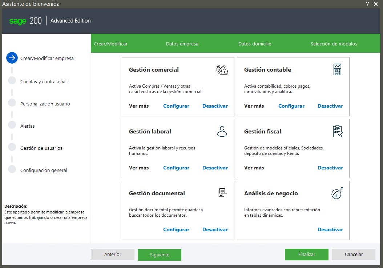Select the Alertas step circle
The width and height of the screenshot is (383, 268).
click(12, 125)
